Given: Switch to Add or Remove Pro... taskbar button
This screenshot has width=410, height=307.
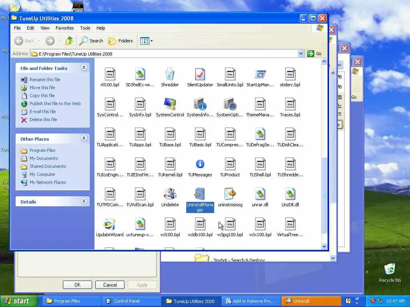Looking at the screenshot, I should (251, 301).
